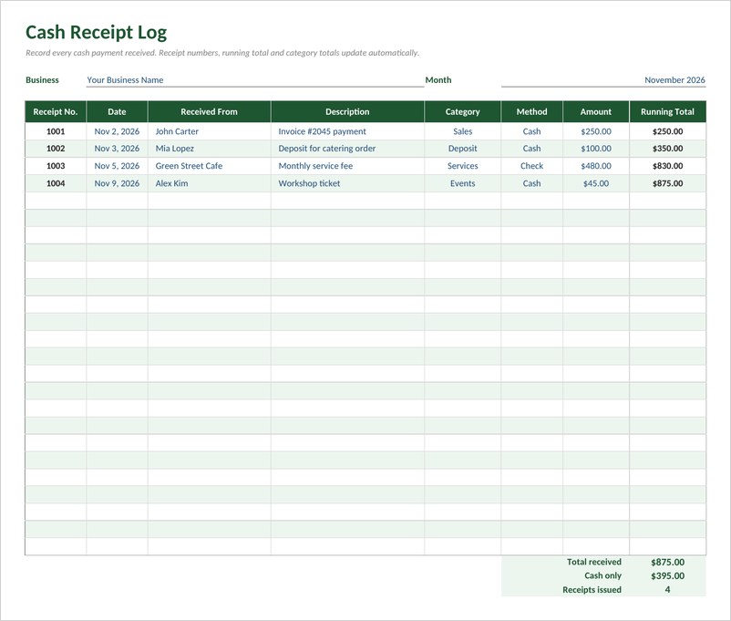The image size is (731, 621).
Task: Click the Receipts issued label
Action: click(592, 590)
